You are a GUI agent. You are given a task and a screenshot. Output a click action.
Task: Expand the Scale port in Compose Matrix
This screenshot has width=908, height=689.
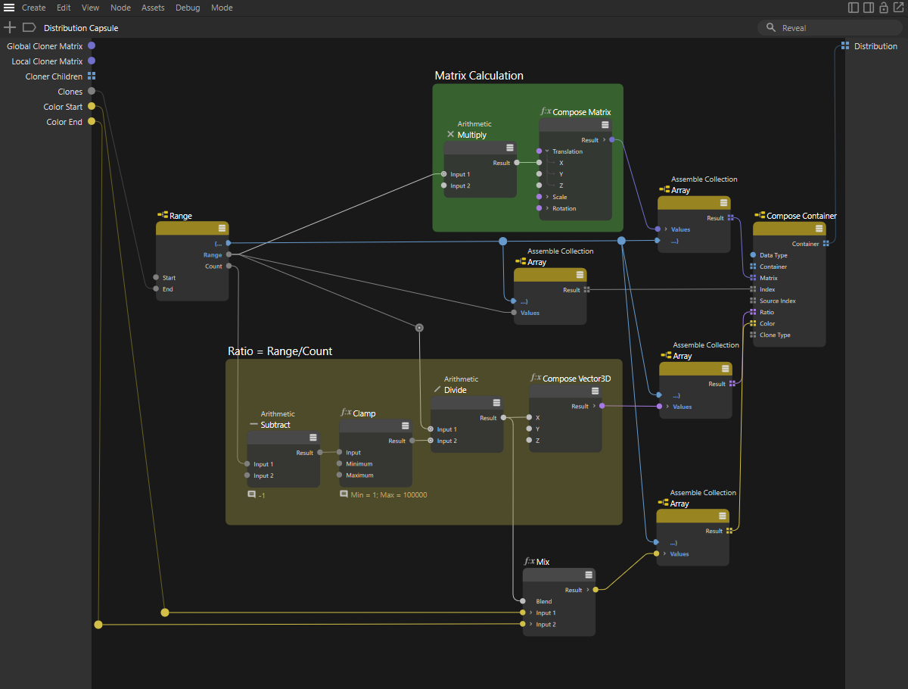pos(547,197)
